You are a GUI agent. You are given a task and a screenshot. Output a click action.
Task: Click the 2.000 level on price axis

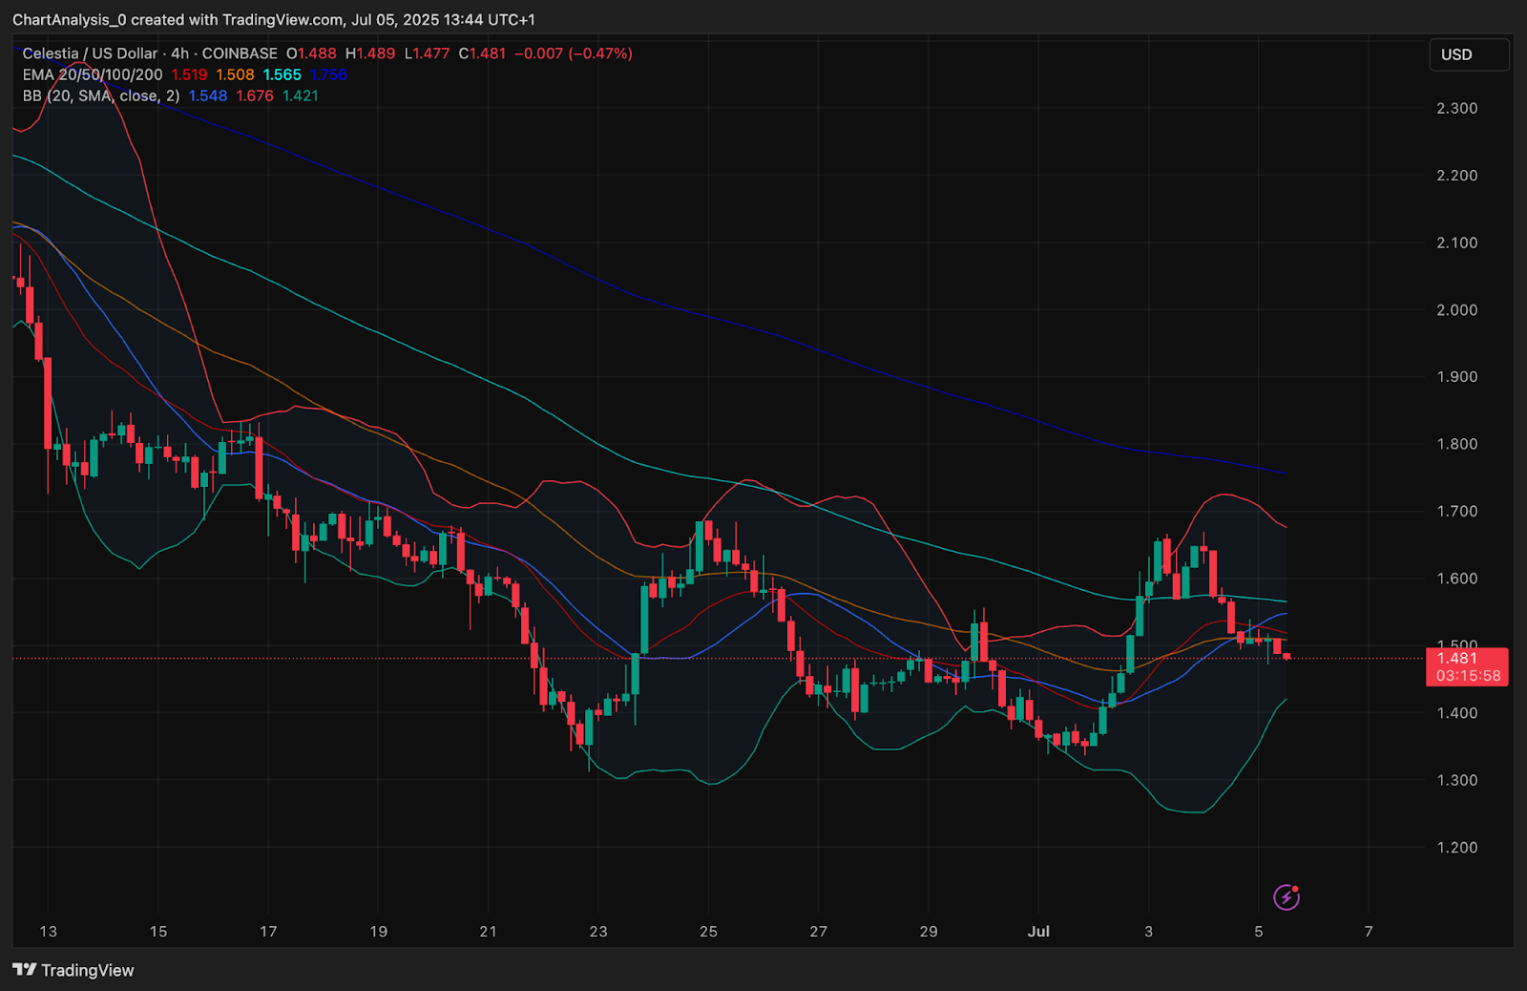[x=1456, y=310]
